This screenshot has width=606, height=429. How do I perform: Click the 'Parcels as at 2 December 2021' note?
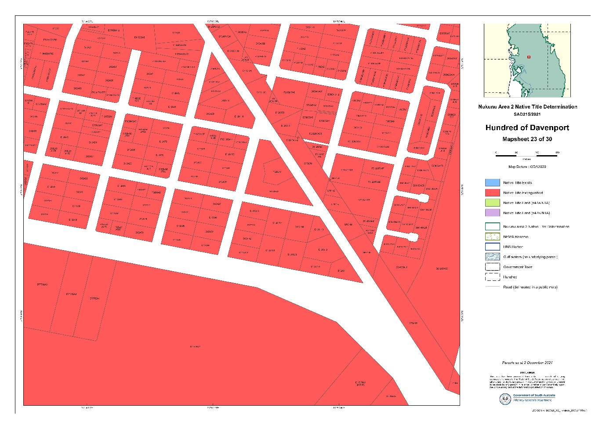pos(527,363)
